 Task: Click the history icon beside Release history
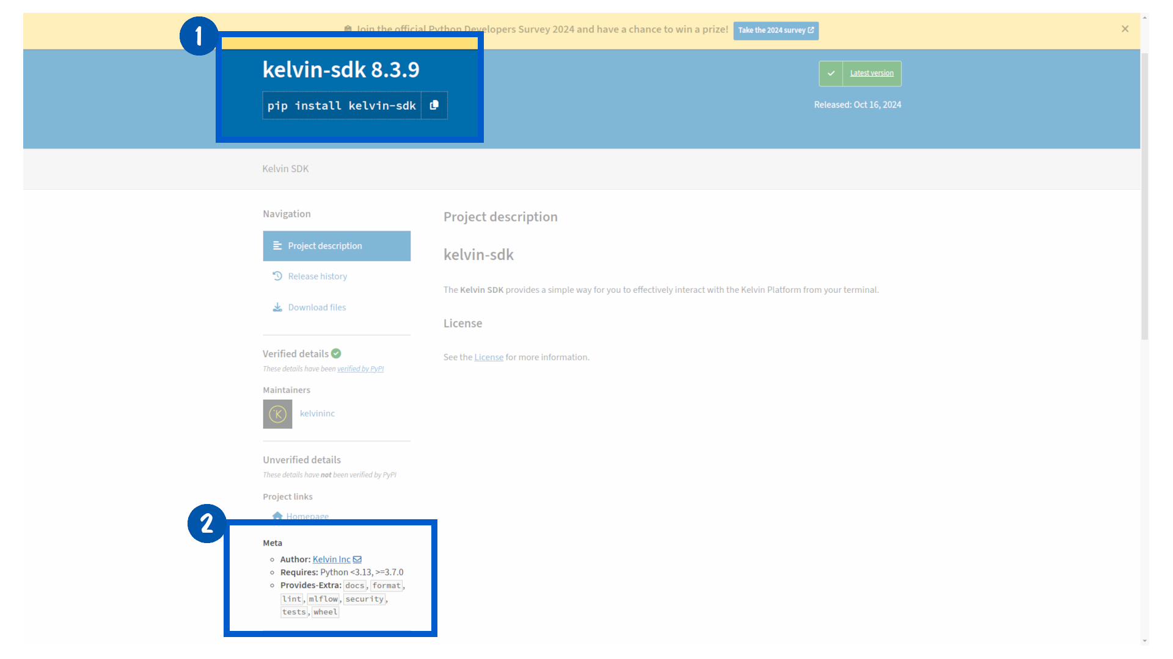tap(277, 276)
